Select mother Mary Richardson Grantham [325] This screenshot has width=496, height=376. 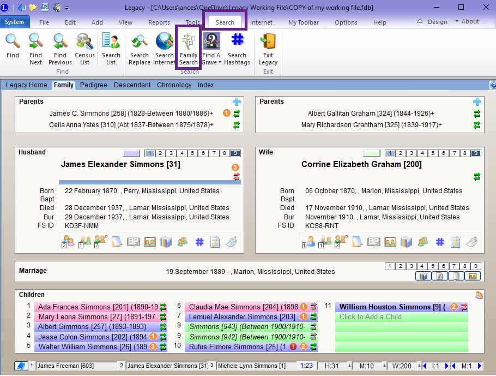[x=371, y=125]
